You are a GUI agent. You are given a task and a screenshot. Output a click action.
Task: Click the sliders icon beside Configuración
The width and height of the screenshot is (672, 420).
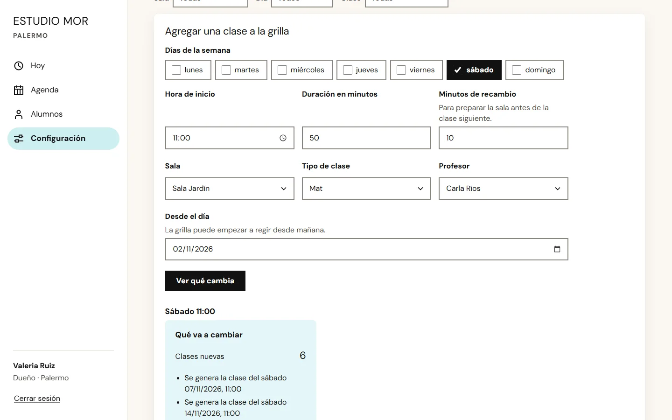pos(19,139)
